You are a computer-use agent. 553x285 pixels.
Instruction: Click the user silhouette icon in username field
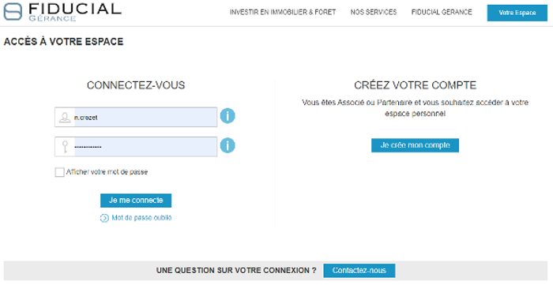(x=65, y=118)
